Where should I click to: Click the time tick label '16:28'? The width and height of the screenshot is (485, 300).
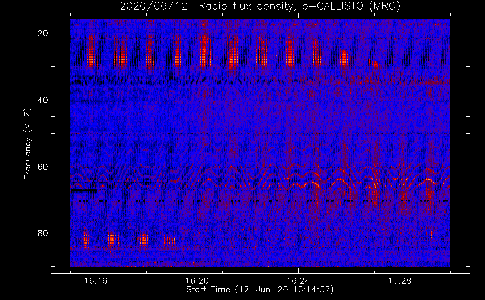coord(400,281)
